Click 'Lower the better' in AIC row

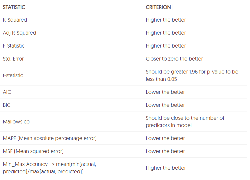tap(165, 92)
